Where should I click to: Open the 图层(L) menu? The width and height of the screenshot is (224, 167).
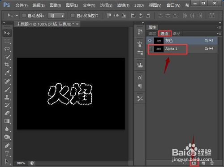click(72, 5)
